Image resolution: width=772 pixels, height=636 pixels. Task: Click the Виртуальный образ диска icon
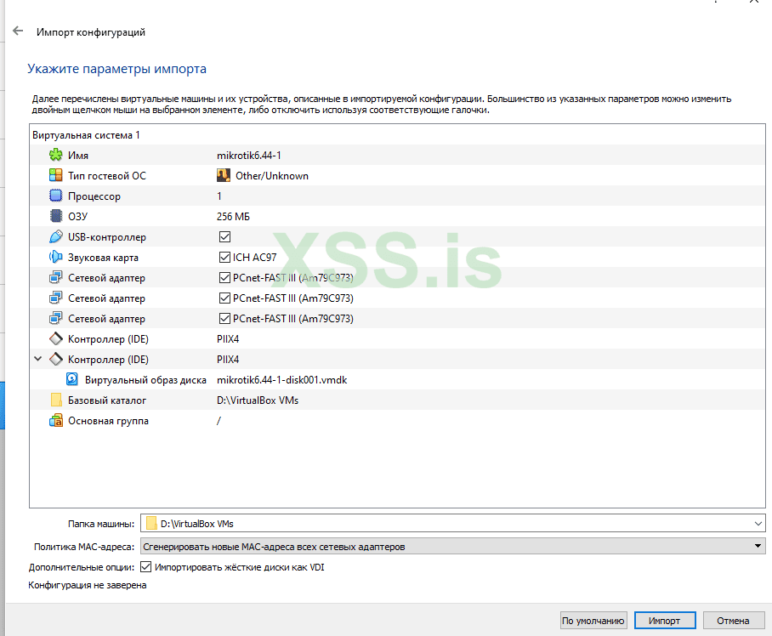point(72,379)
